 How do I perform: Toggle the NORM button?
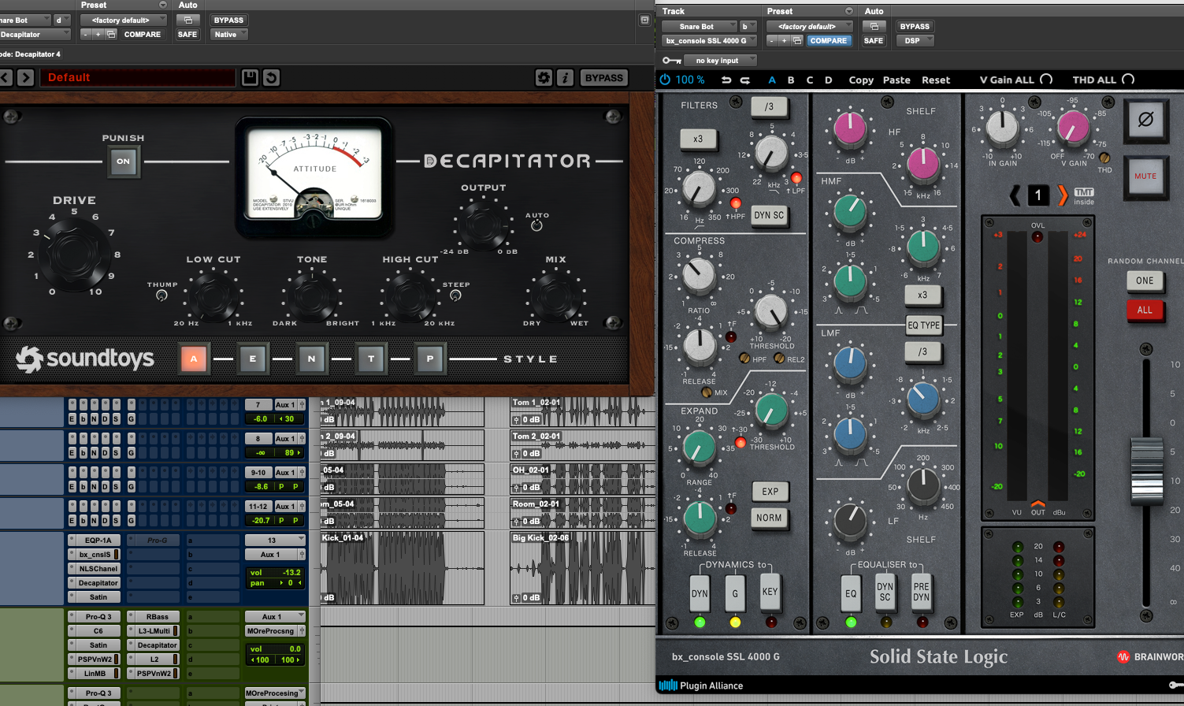[x=770, y=518]
